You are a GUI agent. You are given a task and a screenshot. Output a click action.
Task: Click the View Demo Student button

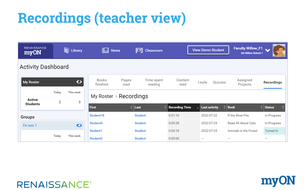[x=208, y=50]
